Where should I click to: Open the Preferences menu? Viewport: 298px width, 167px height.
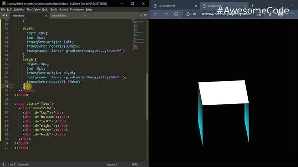pyautogui.click(x=77, y=9)
